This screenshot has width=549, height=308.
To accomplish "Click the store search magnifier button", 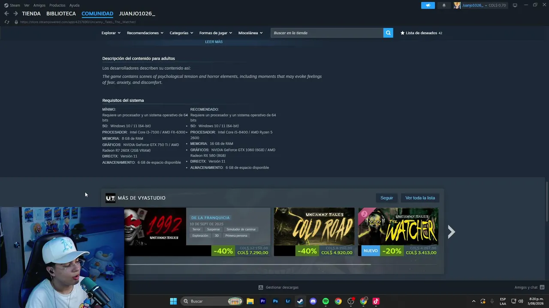I will (388, 33).
